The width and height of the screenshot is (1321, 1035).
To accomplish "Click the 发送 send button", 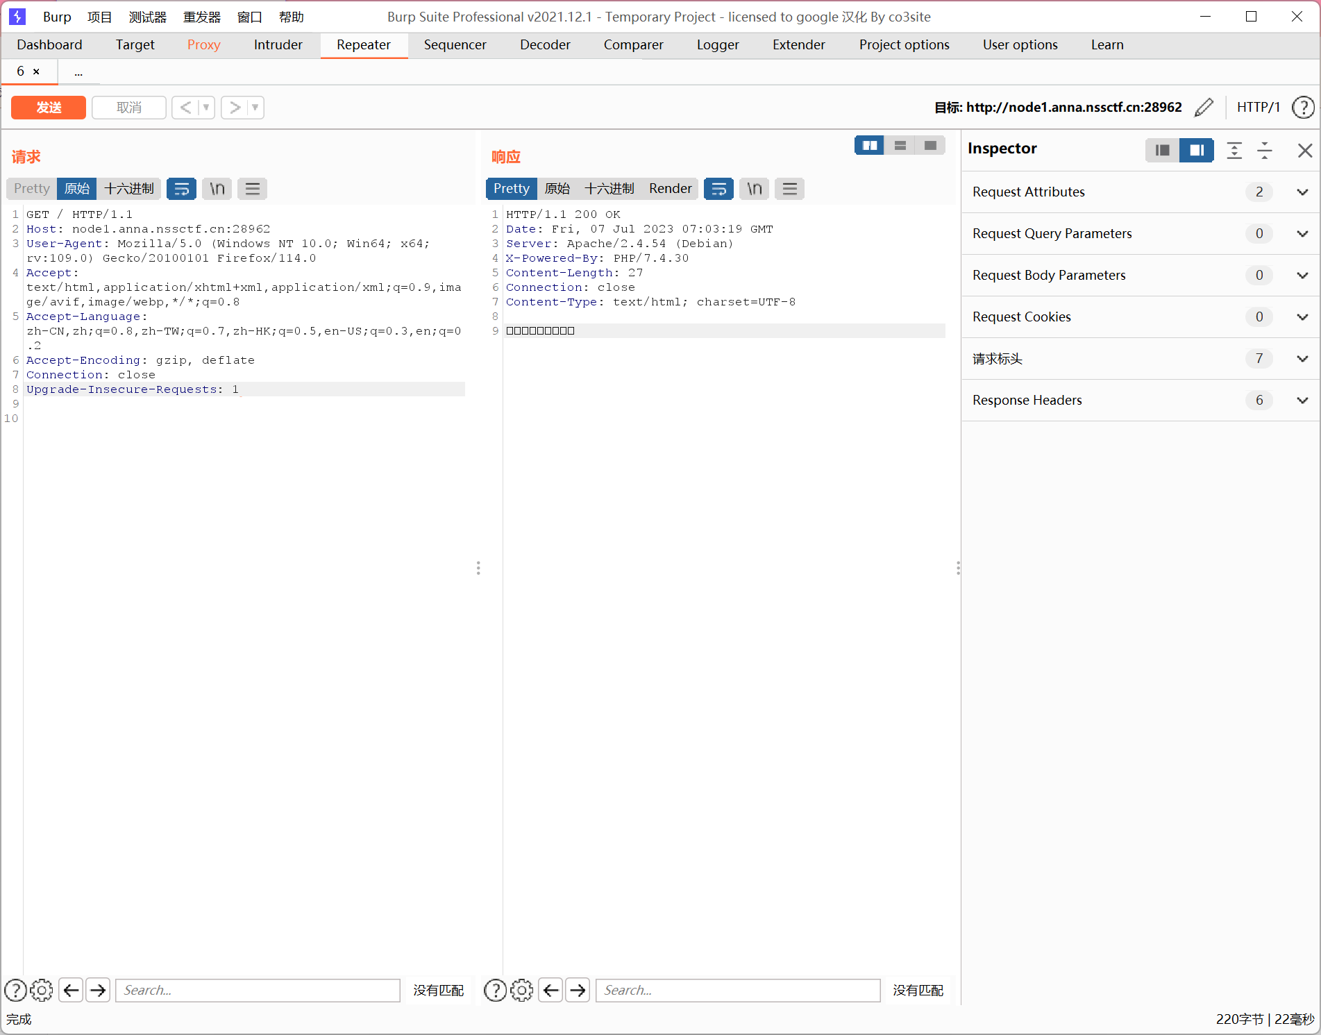I will [x=49, y=108].
